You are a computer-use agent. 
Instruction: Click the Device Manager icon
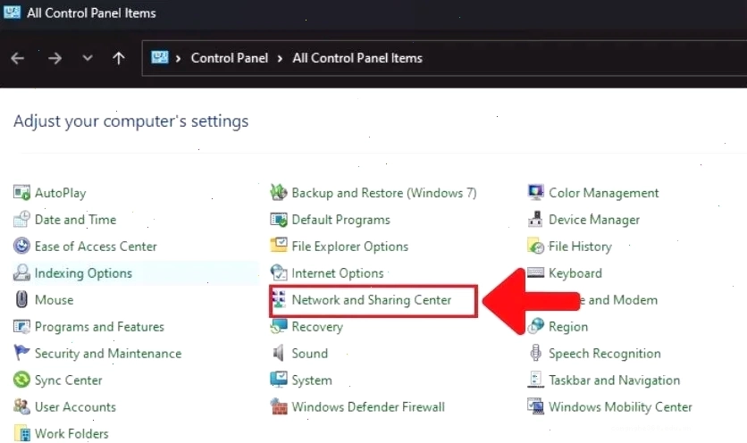[x=535, y=219]
